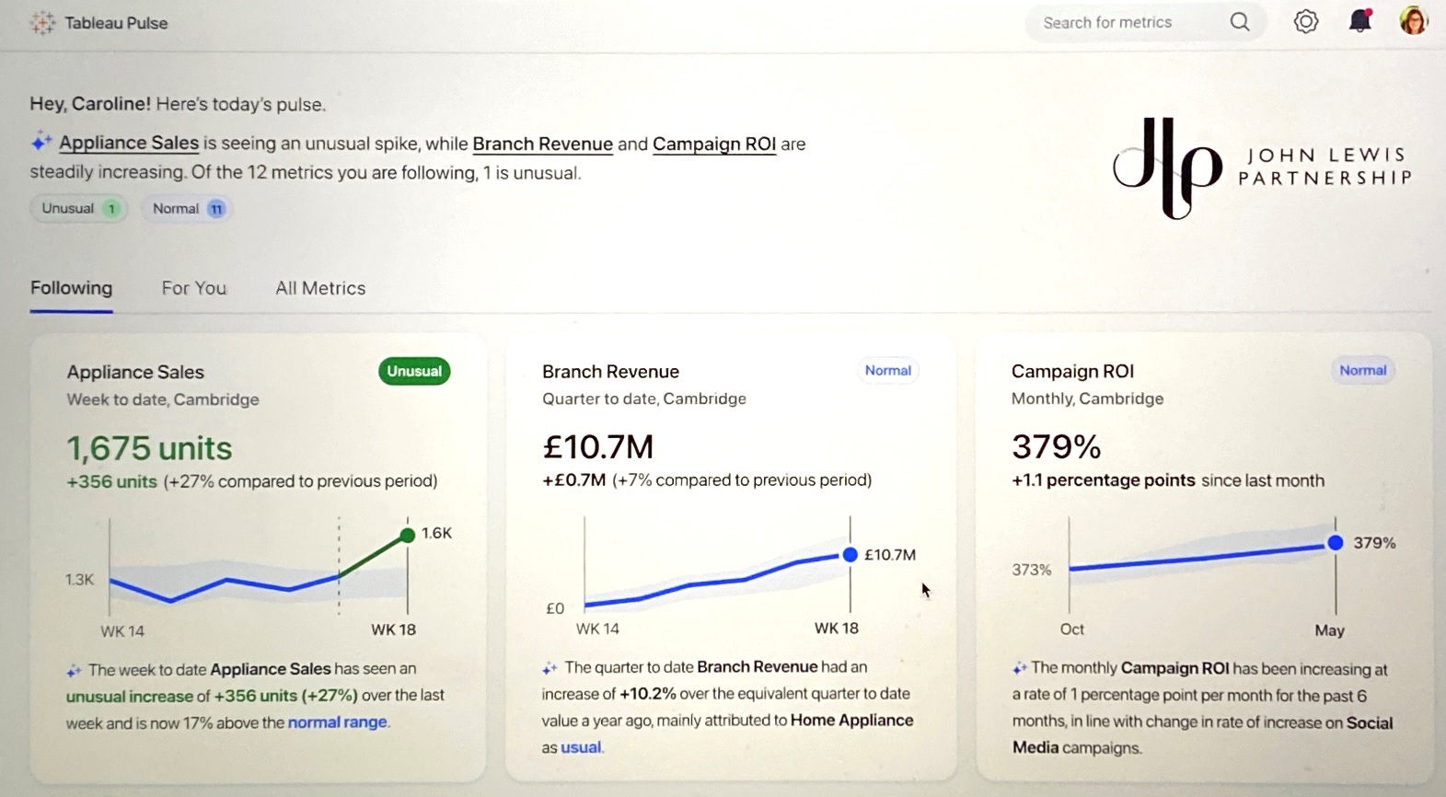Open settings via the gear icon

(1305, 22)
